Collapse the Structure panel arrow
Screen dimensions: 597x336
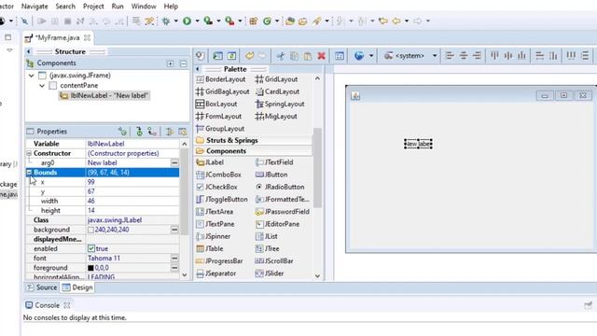click(29, 51)
